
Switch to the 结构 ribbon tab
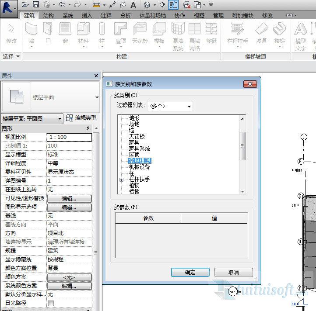pos(48,16)
